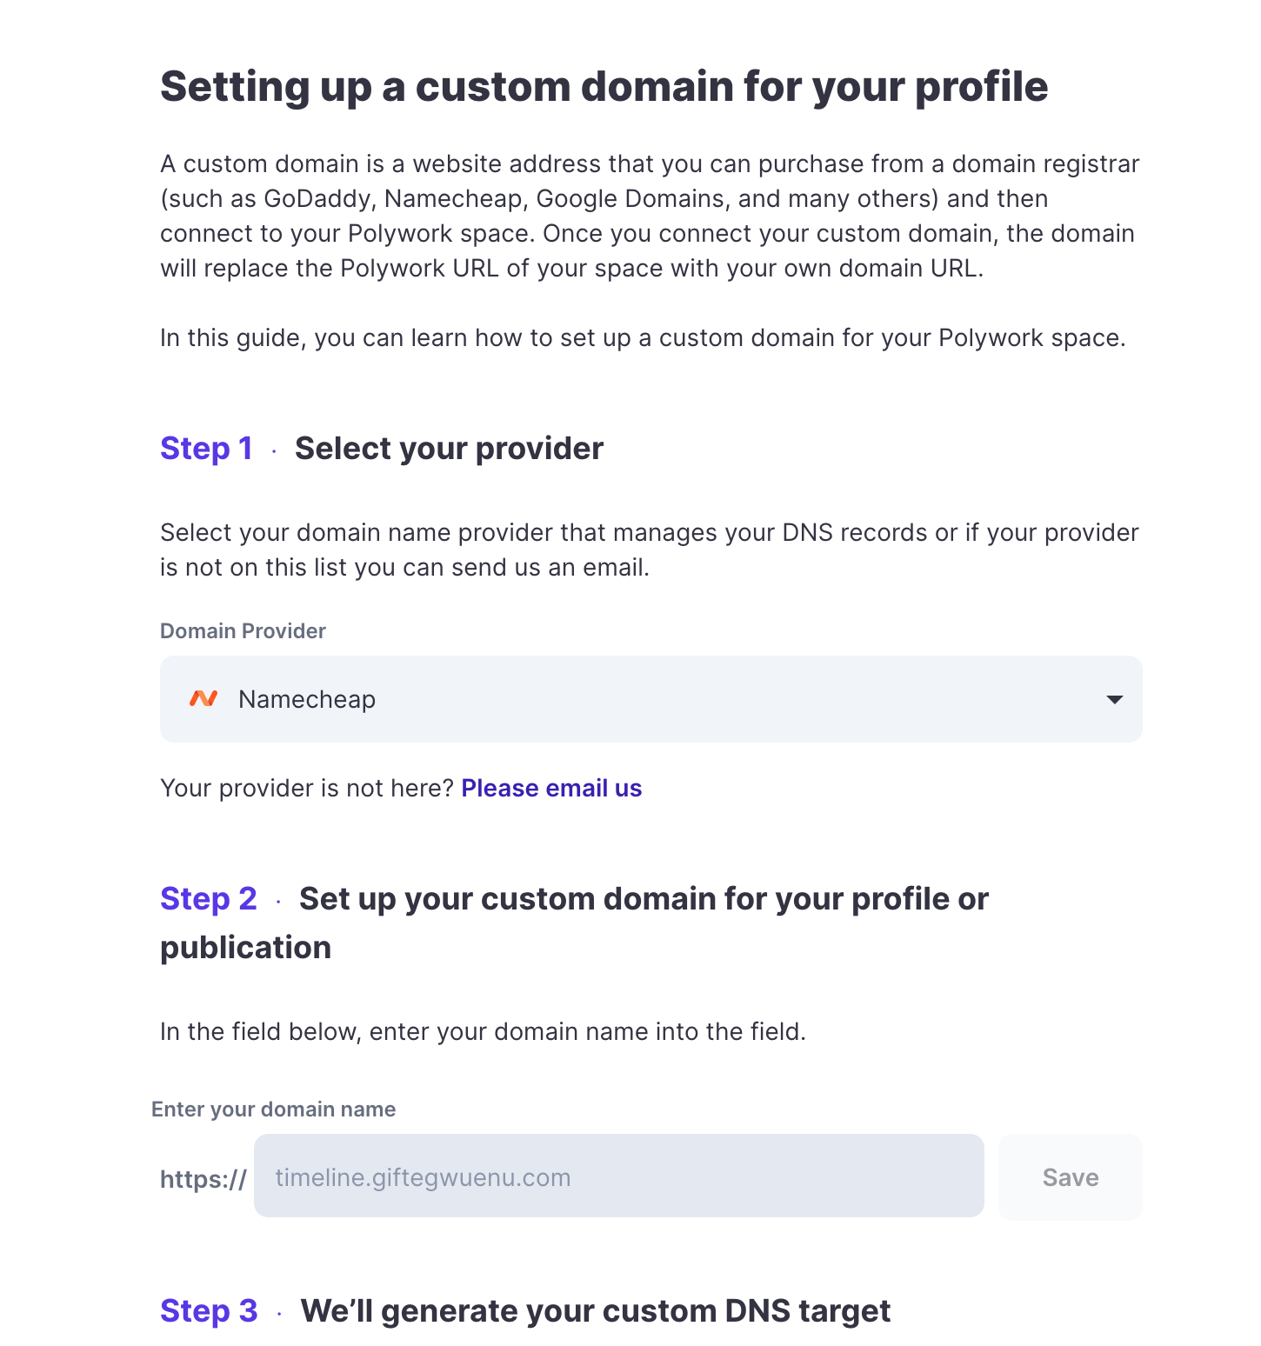Click the "Enter your domain name" label

[x=273, y=1109]
